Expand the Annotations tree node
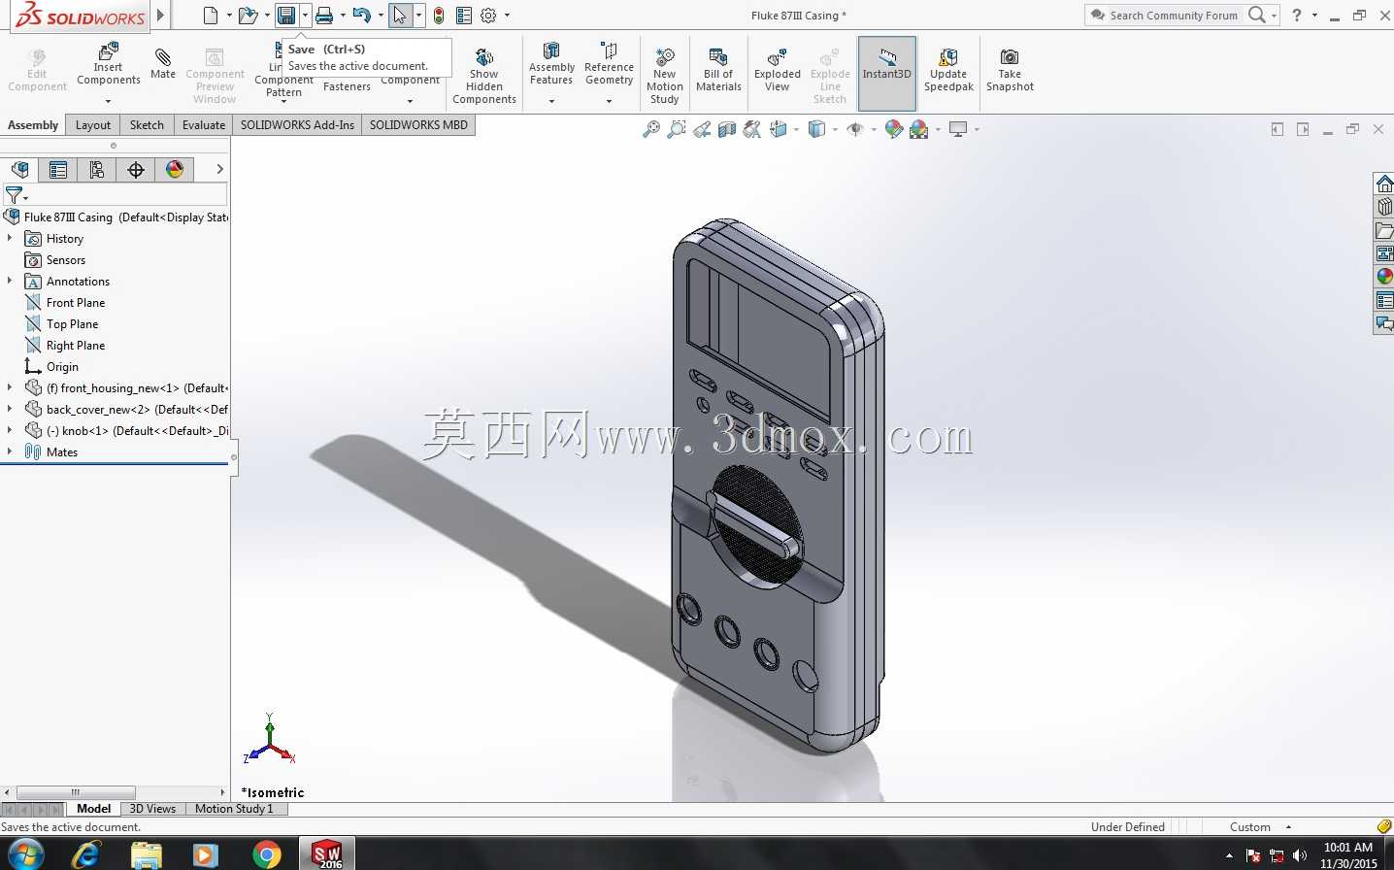Viewport: 1394px width, 870px height. (10, 281)
